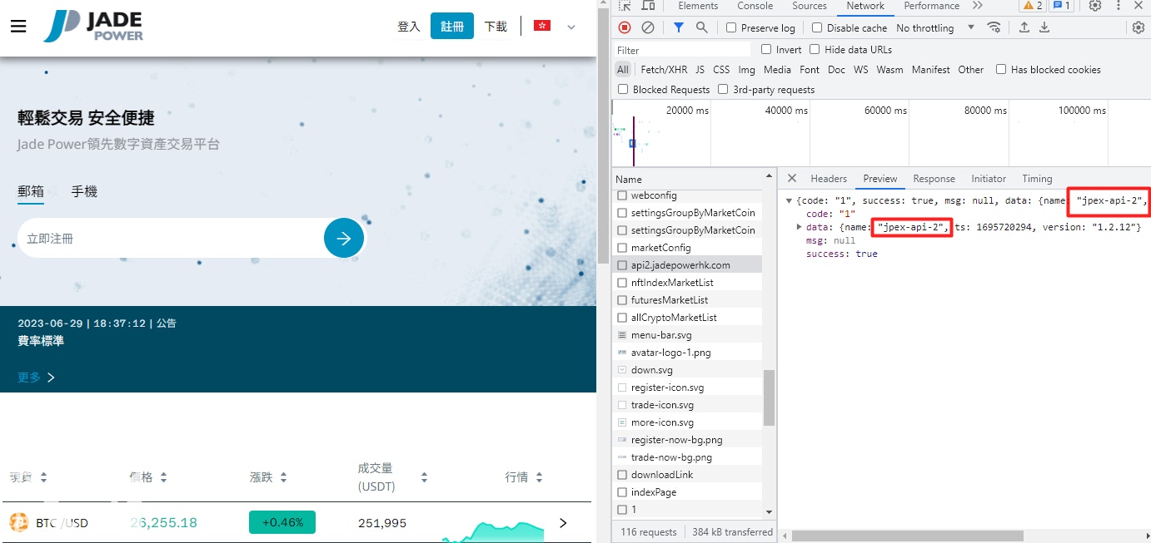Tick checkbox beside webconfig request
Image resolution: width=1151 pixels, height=543 pixels.
(x=622, y=195)
